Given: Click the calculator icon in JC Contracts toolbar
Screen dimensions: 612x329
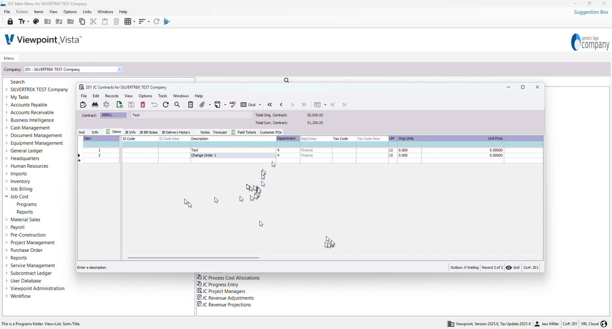Looking at the screenshot, I should coord(190,105).
